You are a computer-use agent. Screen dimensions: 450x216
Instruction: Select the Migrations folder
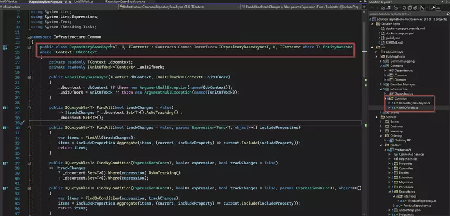click(406, 182)
